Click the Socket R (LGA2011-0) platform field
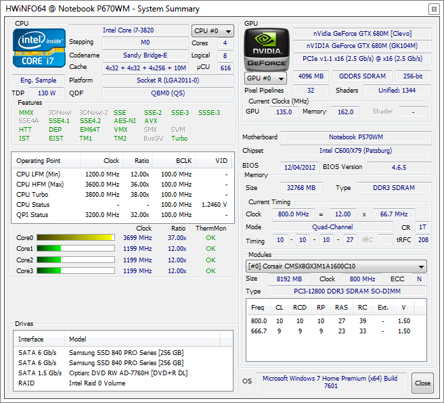The width and height of the screenshot is (444, 403). click(x=168, y=80)
